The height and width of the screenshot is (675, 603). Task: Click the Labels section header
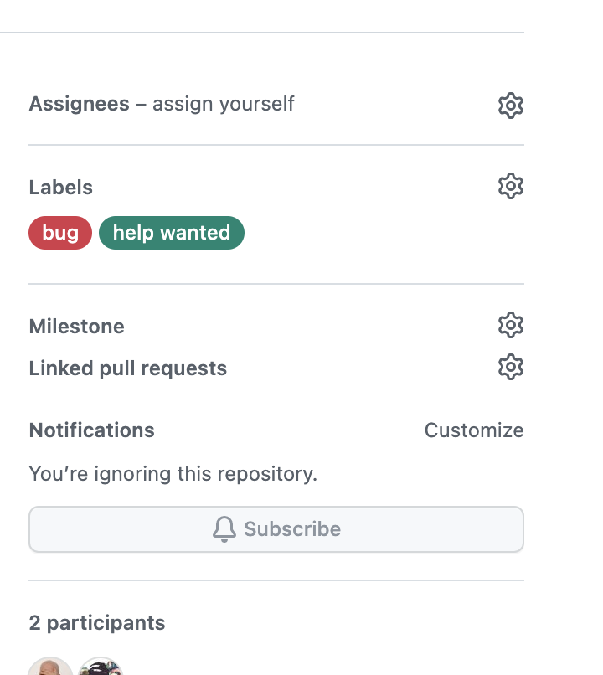pos(60,187)
